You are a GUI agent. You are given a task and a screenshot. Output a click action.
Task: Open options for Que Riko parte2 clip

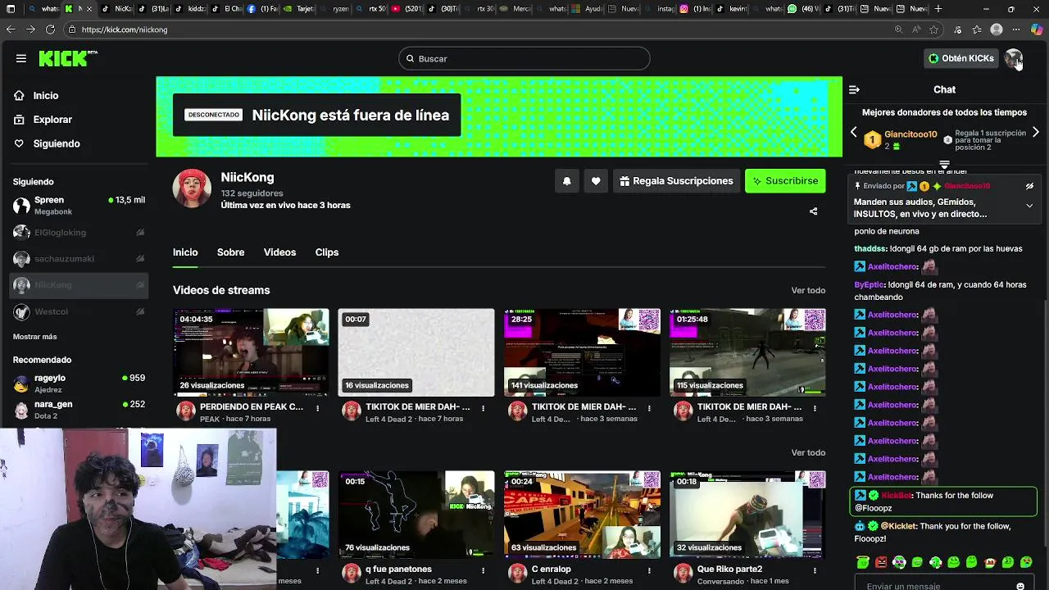click(x=815, y=570)
